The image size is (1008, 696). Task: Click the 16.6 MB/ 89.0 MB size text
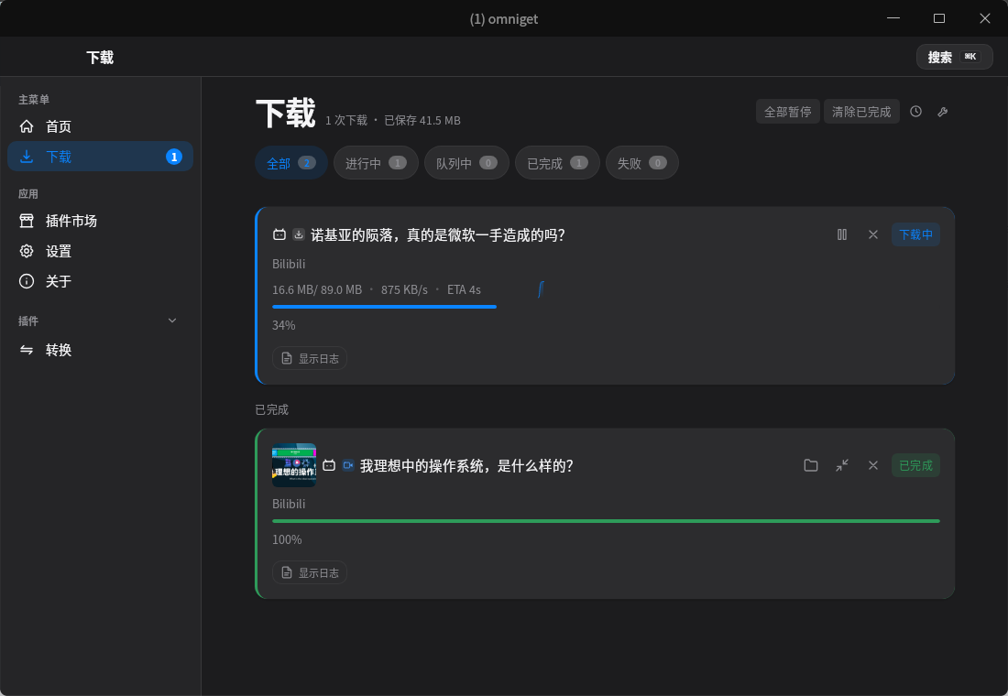[317, 289]
